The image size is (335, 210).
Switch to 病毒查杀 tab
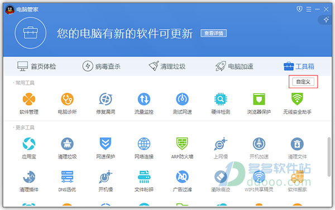click(x=101, y=66)
